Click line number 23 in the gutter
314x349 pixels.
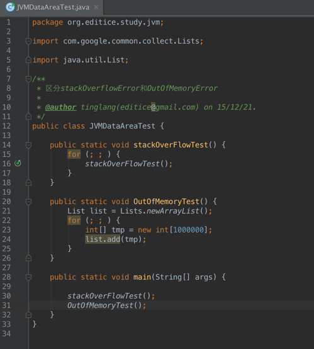click(6, 230)
